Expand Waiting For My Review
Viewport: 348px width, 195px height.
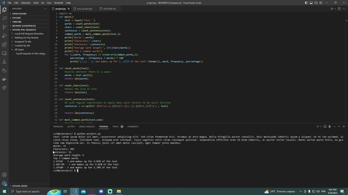29,38
